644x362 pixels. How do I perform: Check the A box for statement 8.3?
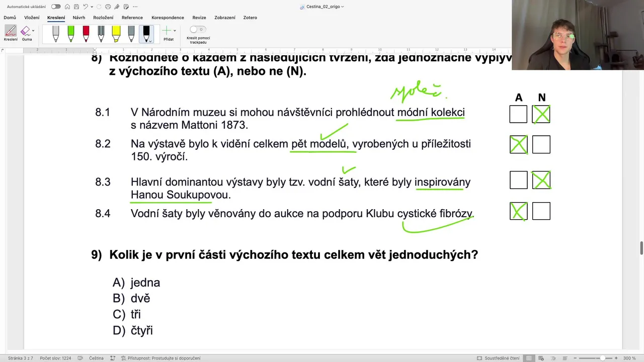coord(518,180)
